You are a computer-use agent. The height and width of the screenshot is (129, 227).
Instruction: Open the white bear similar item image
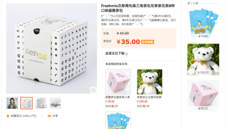tap(149, 82)
